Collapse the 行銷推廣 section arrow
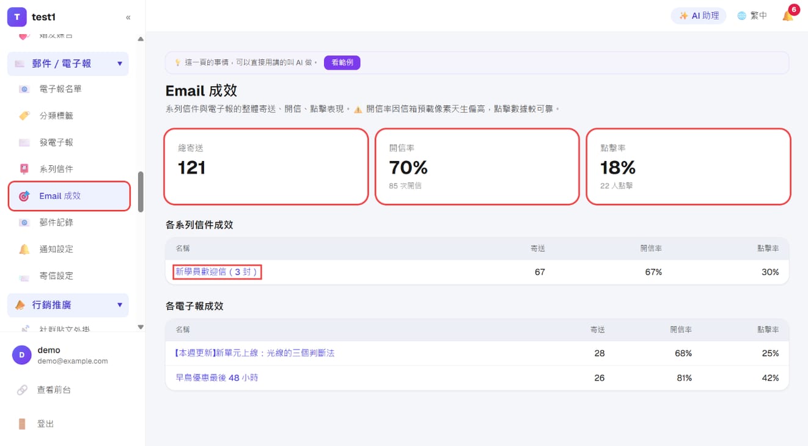808x446 pixels. coord(120,304)
